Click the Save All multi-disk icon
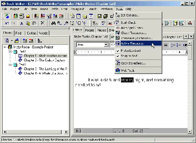Screen dimensions: 196x143 pos(105,16)
